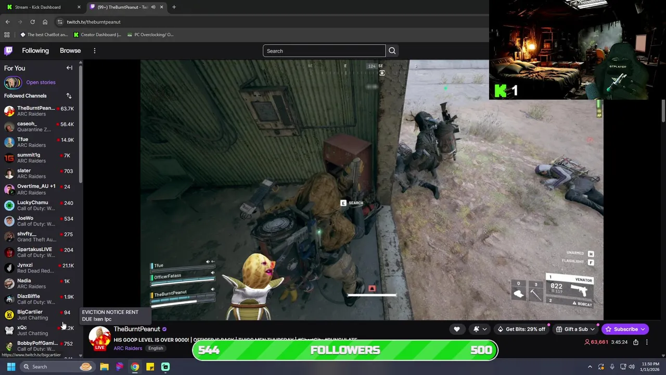Click Get Bits: 29% off button
The width and height of the screenshot is (666, 375).
click(521, 329)
